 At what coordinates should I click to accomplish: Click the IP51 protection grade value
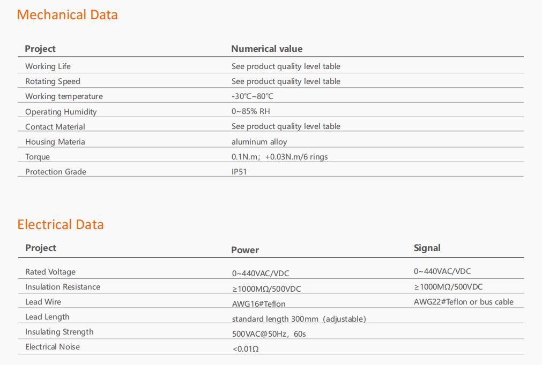(x=239, y=172)
